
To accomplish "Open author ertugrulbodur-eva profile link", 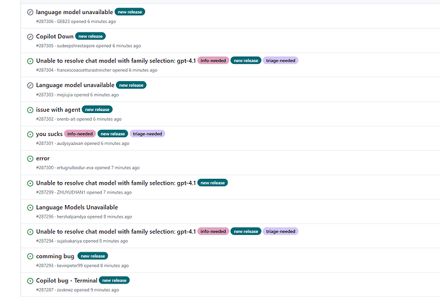I will click(75, 168).
